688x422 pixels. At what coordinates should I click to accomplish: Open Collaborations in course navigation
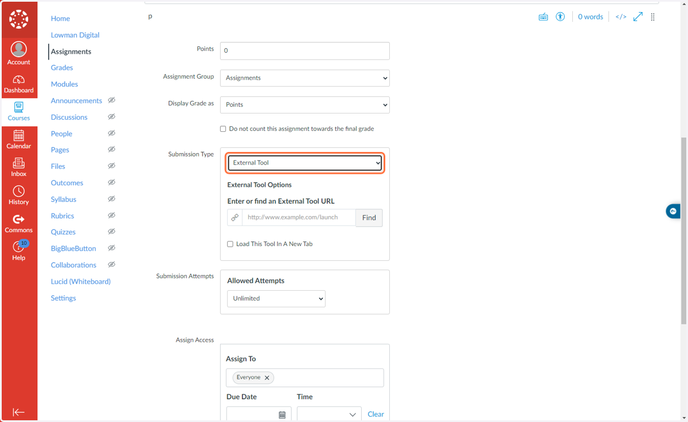[x=73, y=265]
